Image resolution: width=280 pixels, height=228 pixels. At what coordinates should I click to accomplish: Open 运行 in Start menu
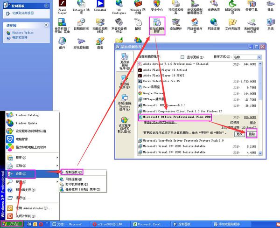click(x=32, y=198)
